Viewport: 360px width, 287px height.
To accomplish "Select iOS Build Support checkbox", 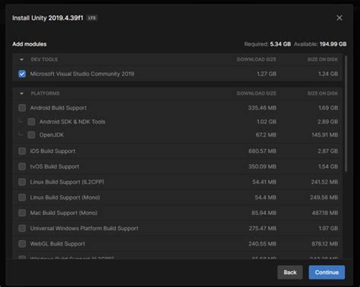I will (x=22, y=151).
